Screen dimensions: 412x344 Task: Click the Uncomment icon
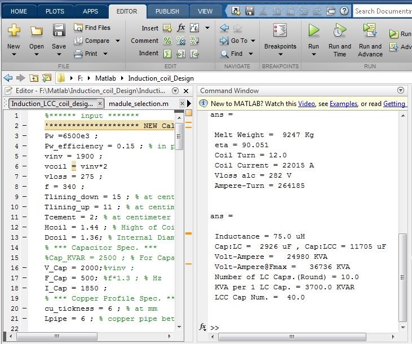(181, 41)
